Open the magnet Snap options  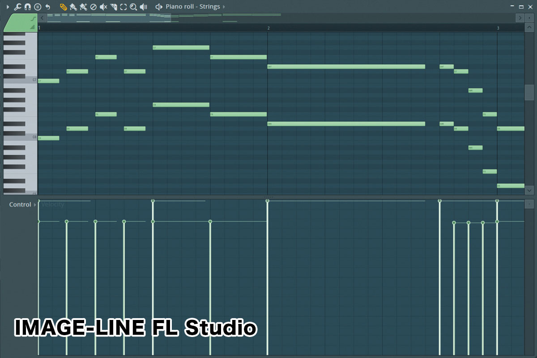(x=27, y=7)
